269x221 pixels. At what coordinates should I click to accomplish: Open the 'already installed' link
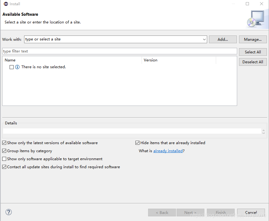tap(168, 151)
